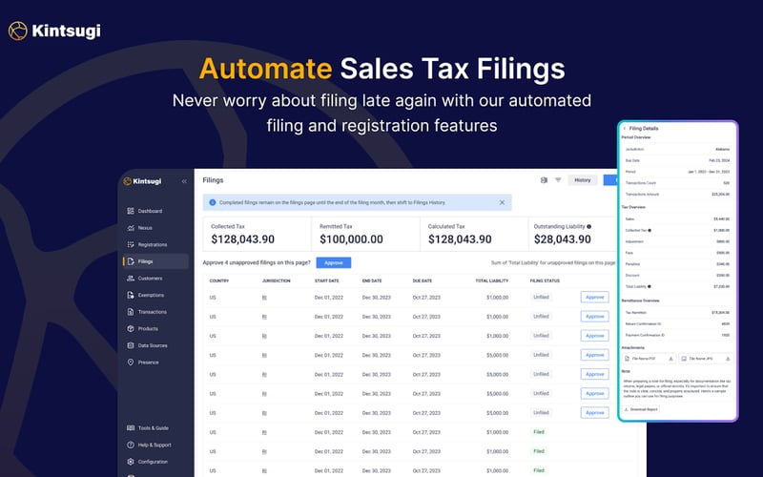This screenshot has height=477, width=763.
Task: Click the Collected Tax info icon in Filing Details
Action: 650,230
